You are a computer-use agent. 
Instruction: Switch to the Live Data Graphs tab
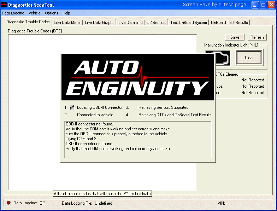coord(99,23)
